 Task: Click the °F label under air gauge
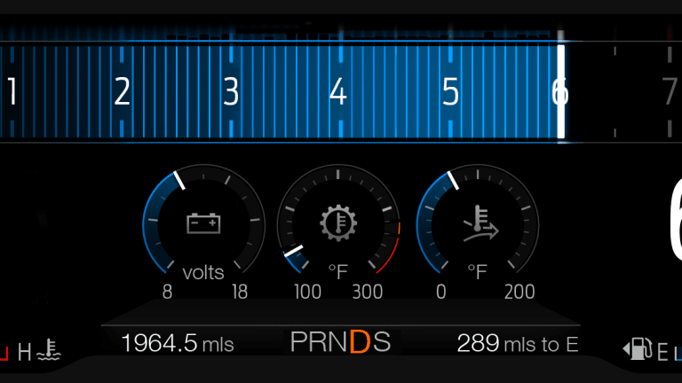pos(477,272)
